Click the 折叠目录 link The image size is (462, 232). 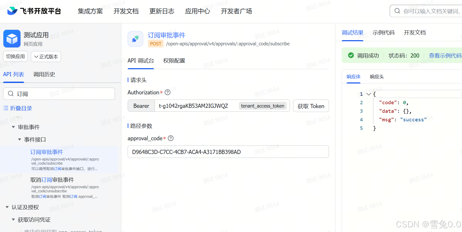point(21,108)
